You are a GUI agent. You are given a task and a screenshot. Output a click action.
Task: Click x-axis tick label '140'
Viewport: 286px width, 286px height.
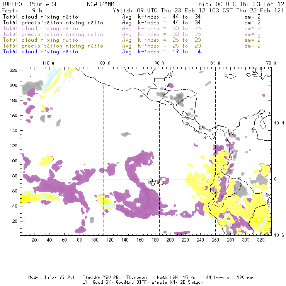[125, 240]
